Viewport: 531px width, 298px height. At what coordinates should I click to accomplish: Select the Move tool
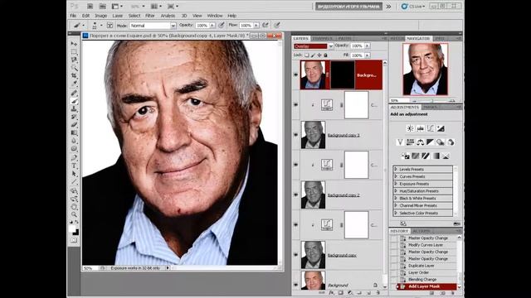[x=74, y=44]
